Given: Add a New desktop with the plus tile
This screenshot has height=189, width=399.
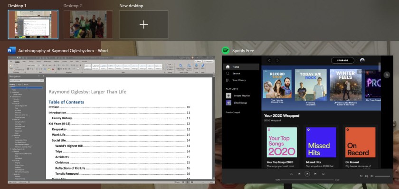Looking at the screenshot, I should tap(144, 24).
